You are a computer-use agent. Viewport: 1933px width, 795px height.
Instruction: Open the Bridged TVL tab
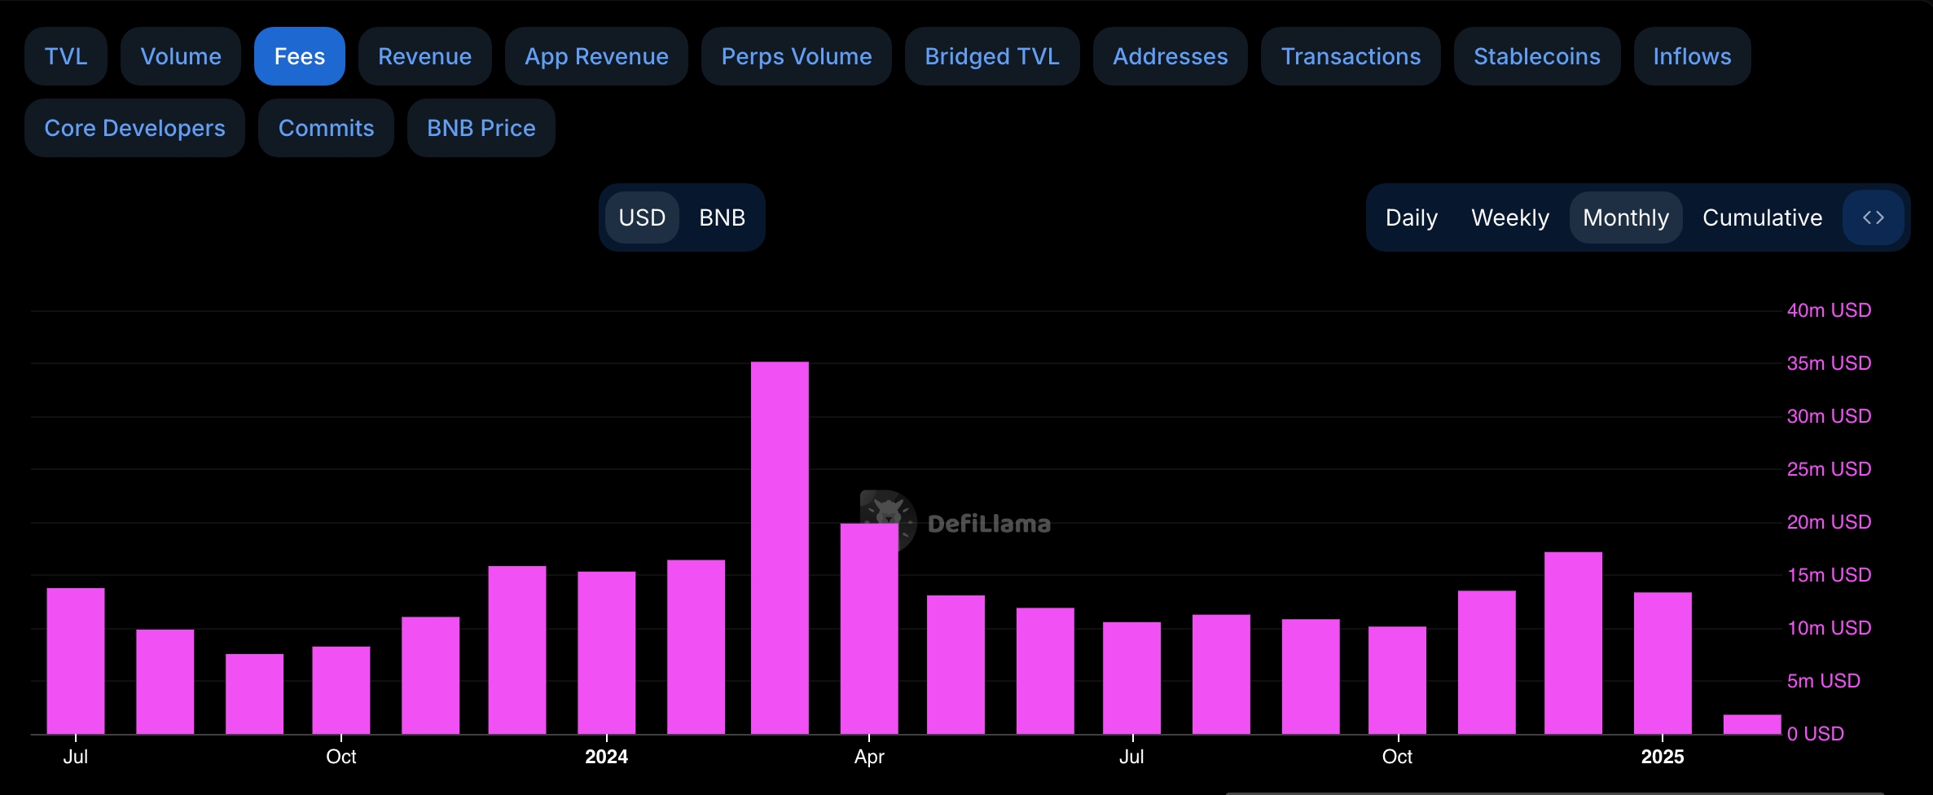click(992, 56)
